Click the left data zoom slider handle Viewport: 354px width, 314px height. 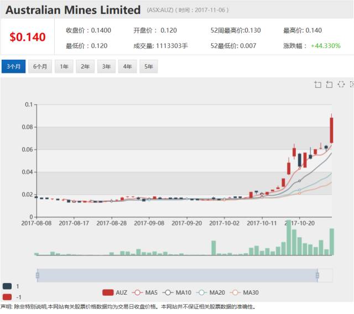(x=38, y=275)
